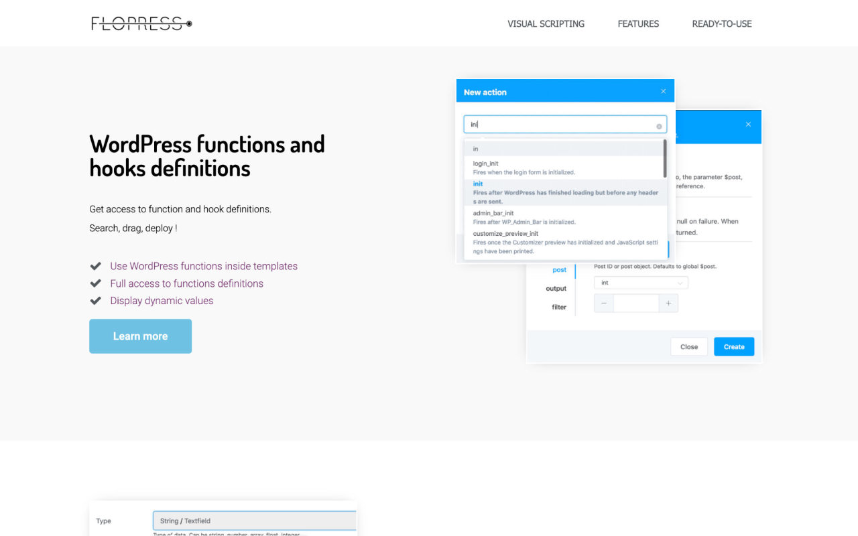Click the Learn more button
Viewport: 858px width, 536px height.
click(x=140, y=336)
